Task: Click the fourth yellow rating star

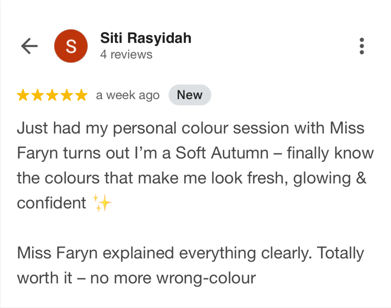Action: (x=67, y=95)
